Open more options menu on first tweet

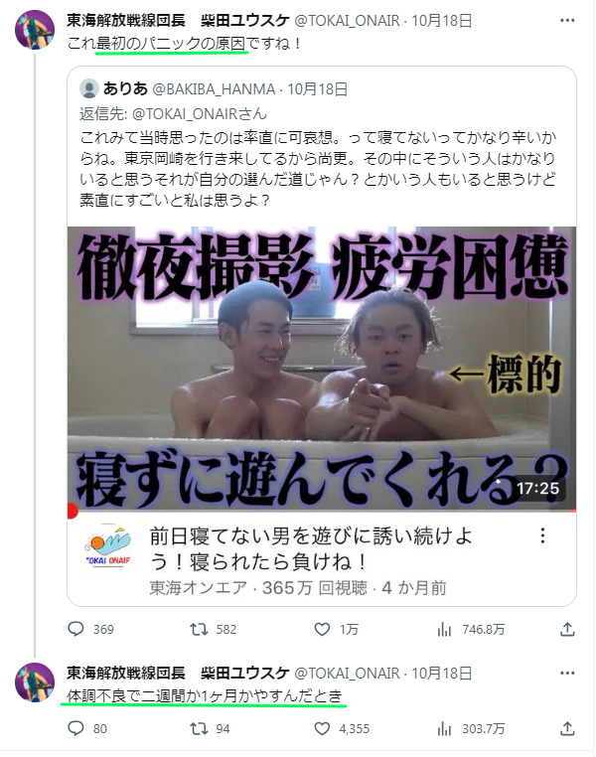tap(567, 20)
